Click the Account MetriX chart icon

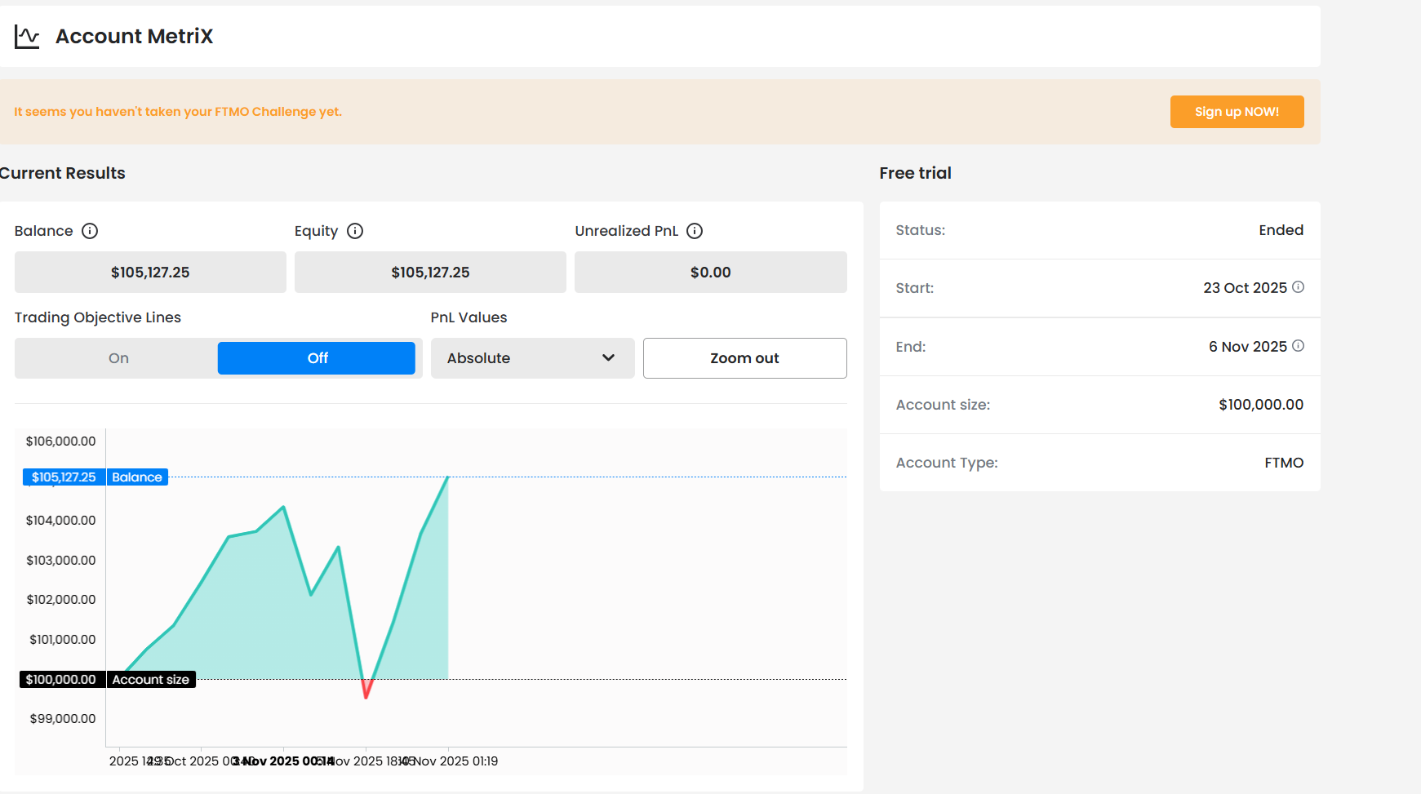pyautogui.click(x=27, y=37)
